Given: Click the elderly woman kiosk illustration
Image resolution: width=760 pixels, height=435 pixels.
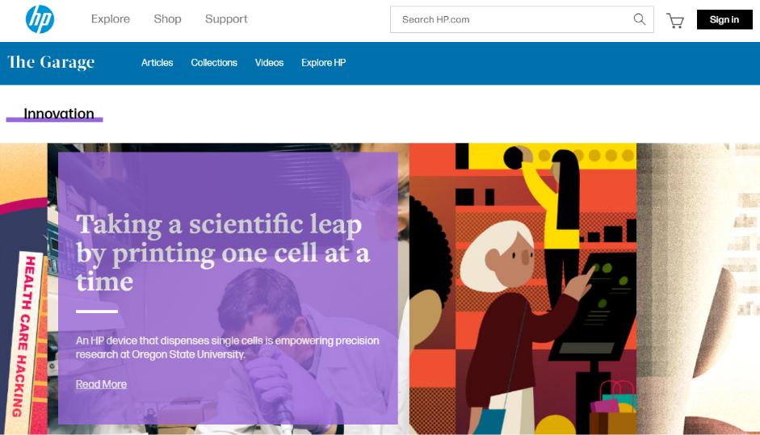Looking at the screenshot, I should click(x=522, y=291).
